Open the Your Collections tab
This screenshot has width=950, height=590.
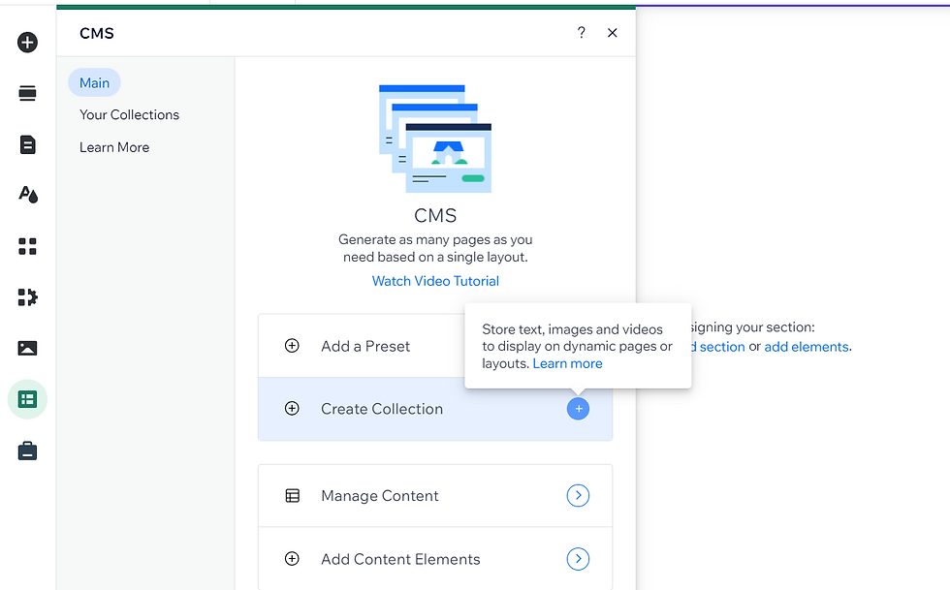pyautogui.click(x=129, y=114)
